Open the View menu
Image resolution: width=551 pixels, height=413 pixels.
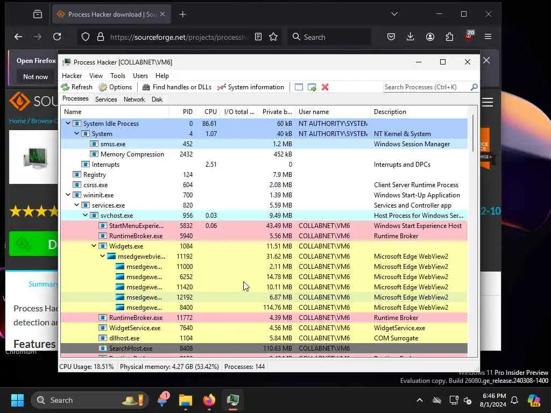[96, 76]
